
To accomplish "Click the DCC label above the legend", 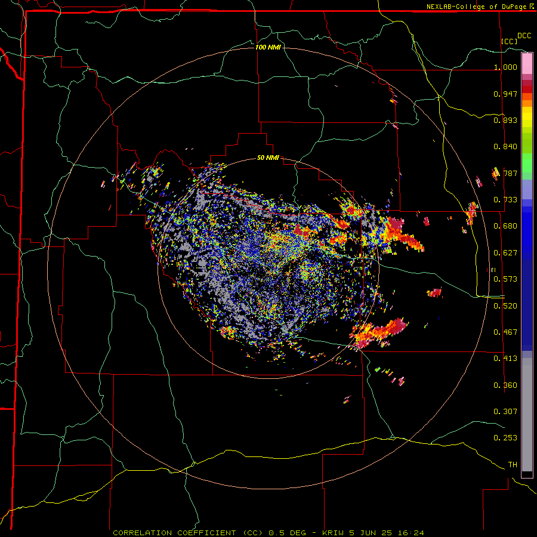I will click(x=524, y=36).
